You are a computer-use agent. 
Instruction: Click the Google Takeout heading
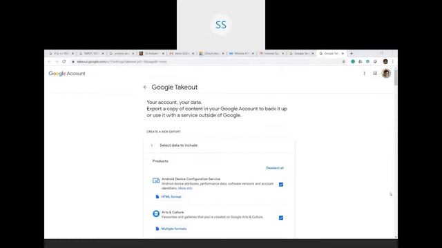(175, 87)
